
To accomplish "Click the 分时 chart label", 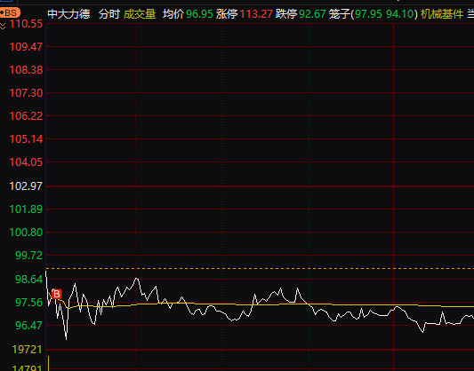I will [x=109, y=14].
